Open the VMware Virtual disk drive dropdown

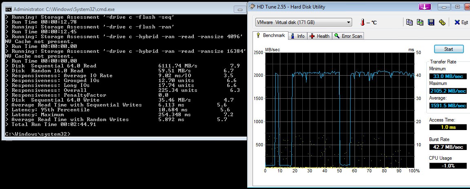[x=304, y=22]
